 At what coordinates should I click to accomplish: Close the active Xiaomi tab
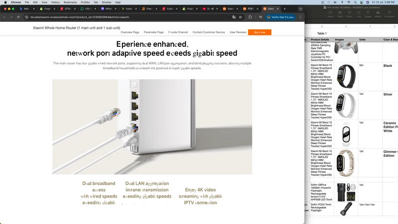(278, 8)
